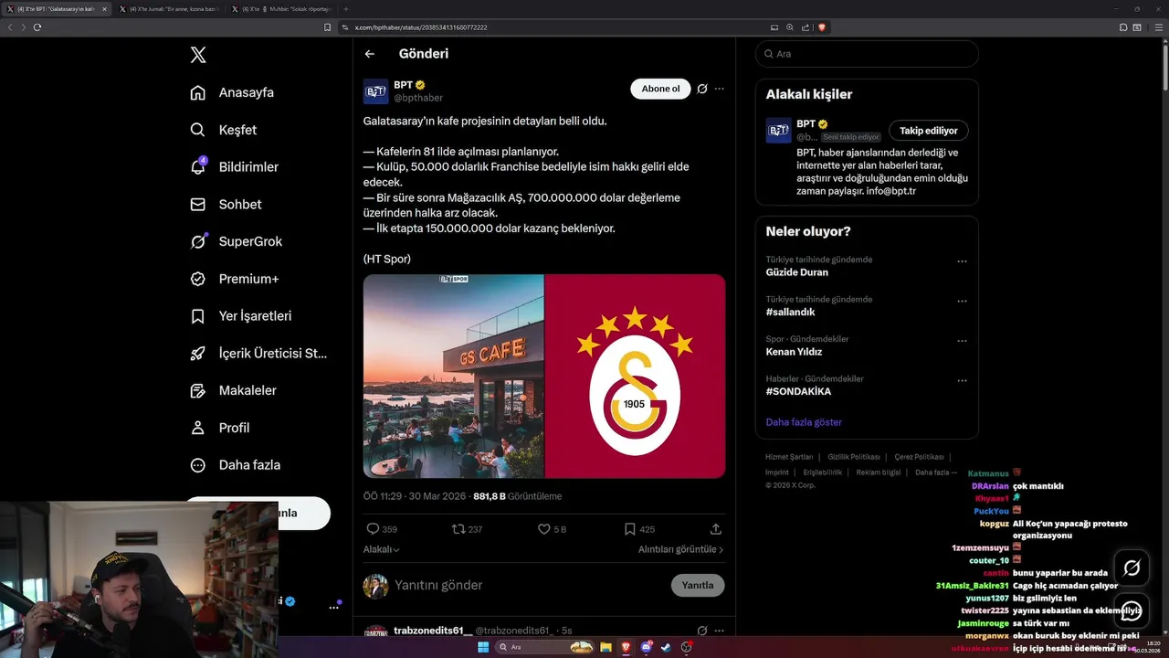Screen dimensions: 1169x658
Task: Reload the page with browser refresh
Action: point(37,27)
